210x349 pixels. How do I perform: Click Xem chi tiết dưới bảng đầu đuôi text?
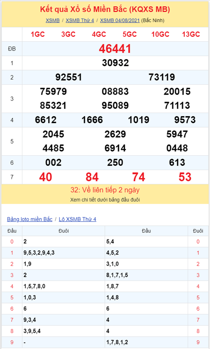tap(105, 200)
